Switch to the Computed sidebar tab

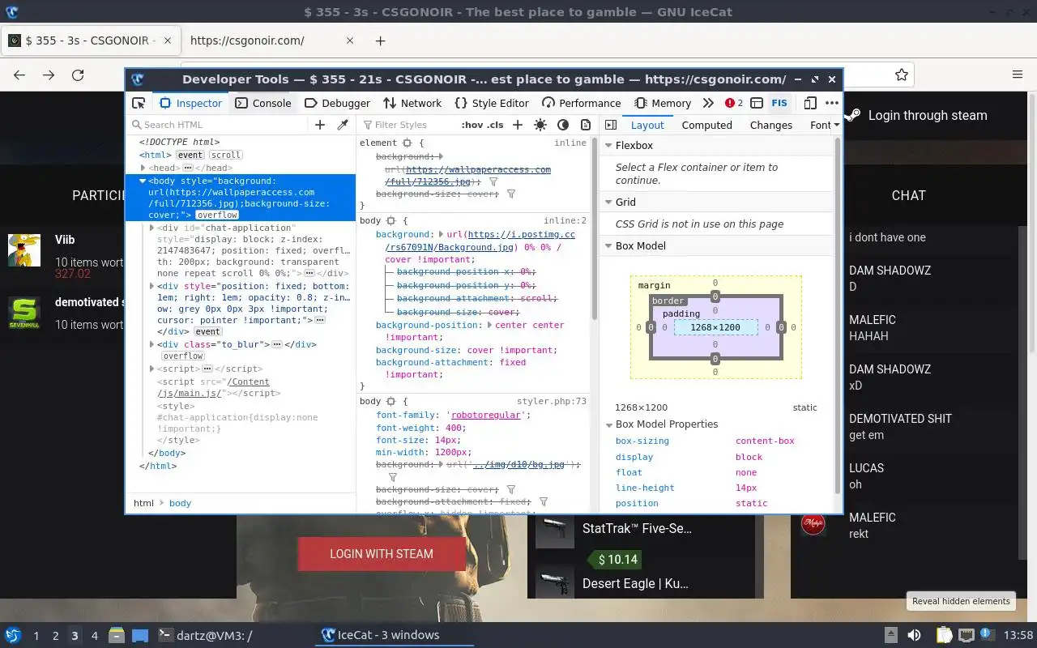point(706,125)
